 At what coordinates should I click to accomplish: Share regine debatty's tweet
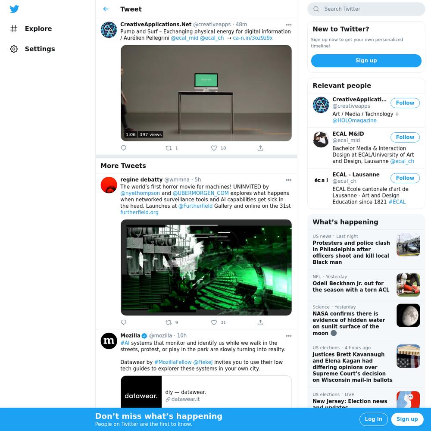coord(260,322)
